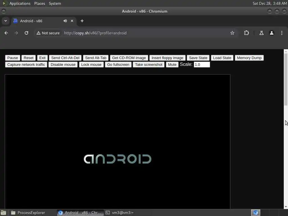Select the Android - v86 tab

point(44,21)
